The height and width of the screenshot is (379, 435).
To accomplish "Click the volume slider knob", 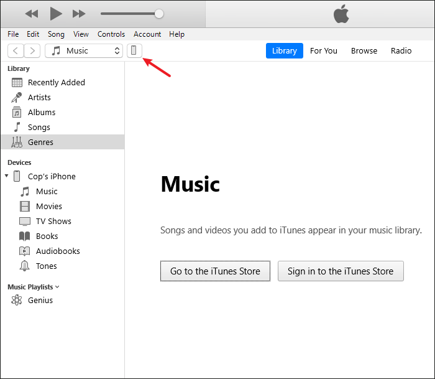I will [159, 14].
